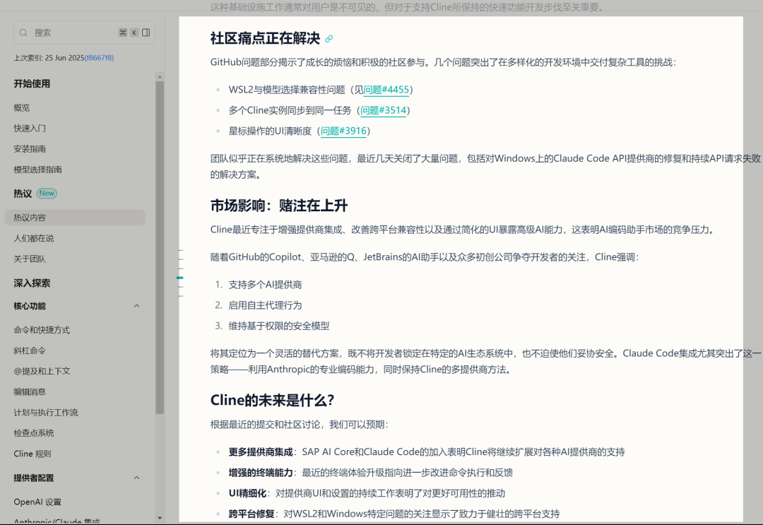Click 开始使用 section header

pos(32,83)
